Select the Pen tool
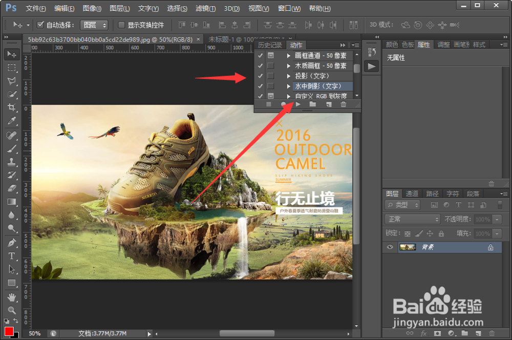The image size is (512, 340). click(12, 243)
